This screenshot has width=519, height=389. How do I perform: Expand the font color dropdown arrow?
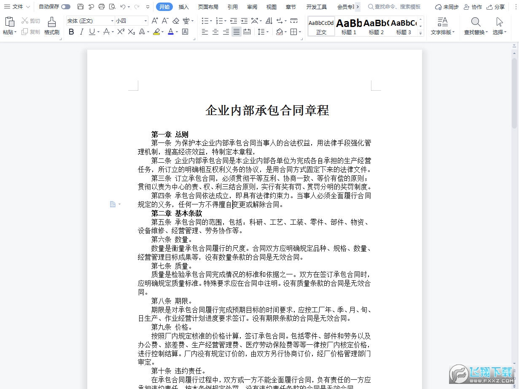click(177, 32)
